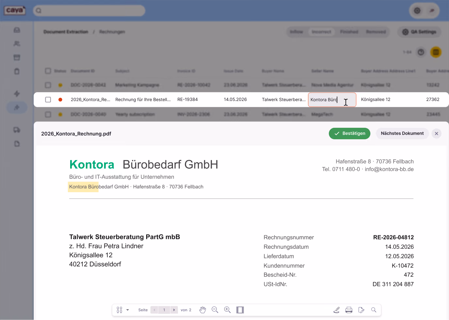This screenshot has height=320, width=449.
Task: Click subject cell Rechnung für Ihre Bestell...
Action: tap(143, 99)
